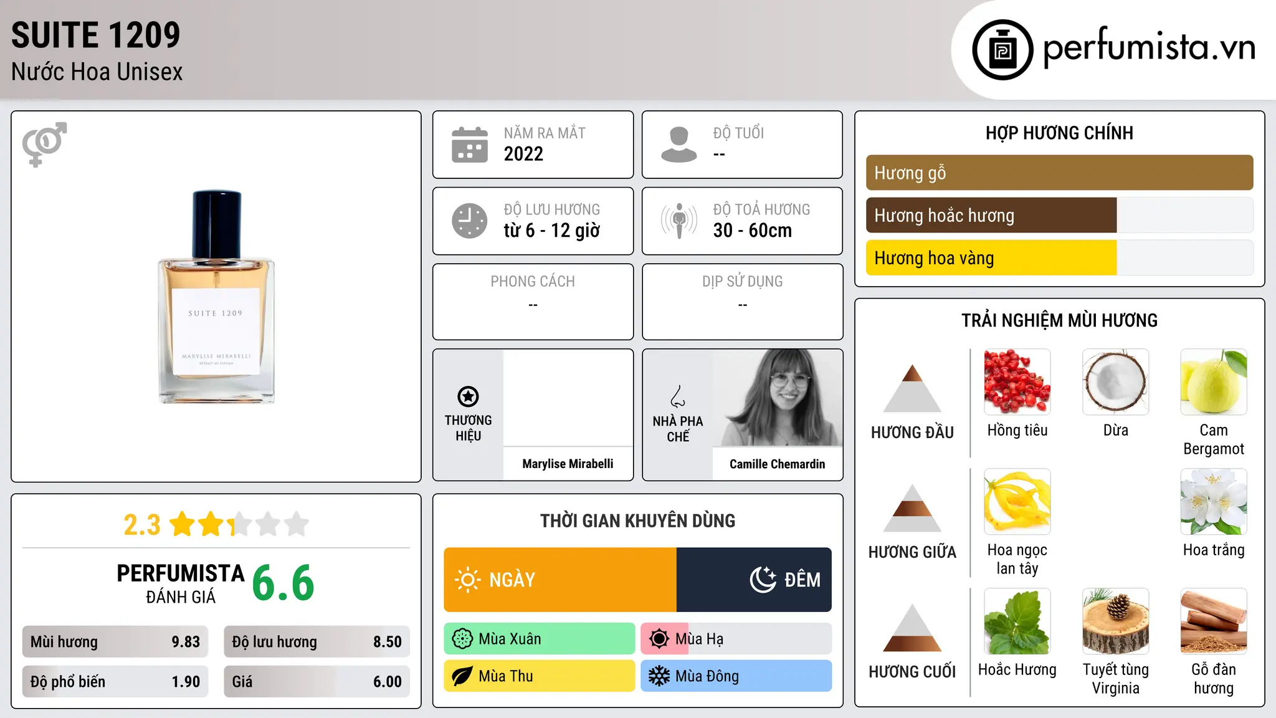Click the Giá 6.00 score bar

pyautogui.click(x=317, y=682)
